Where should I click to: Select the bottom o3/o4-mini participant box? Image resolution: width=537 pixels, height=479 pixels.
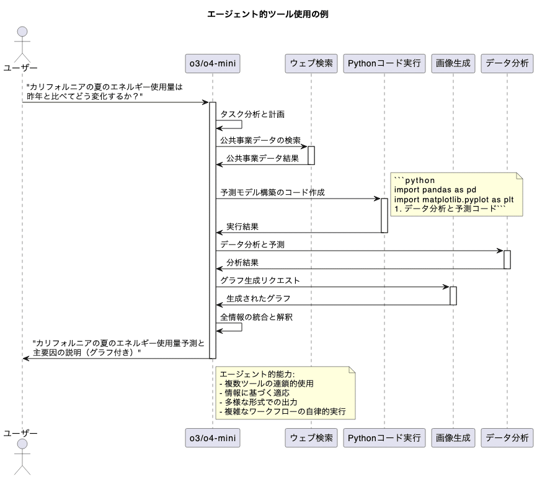213,438
